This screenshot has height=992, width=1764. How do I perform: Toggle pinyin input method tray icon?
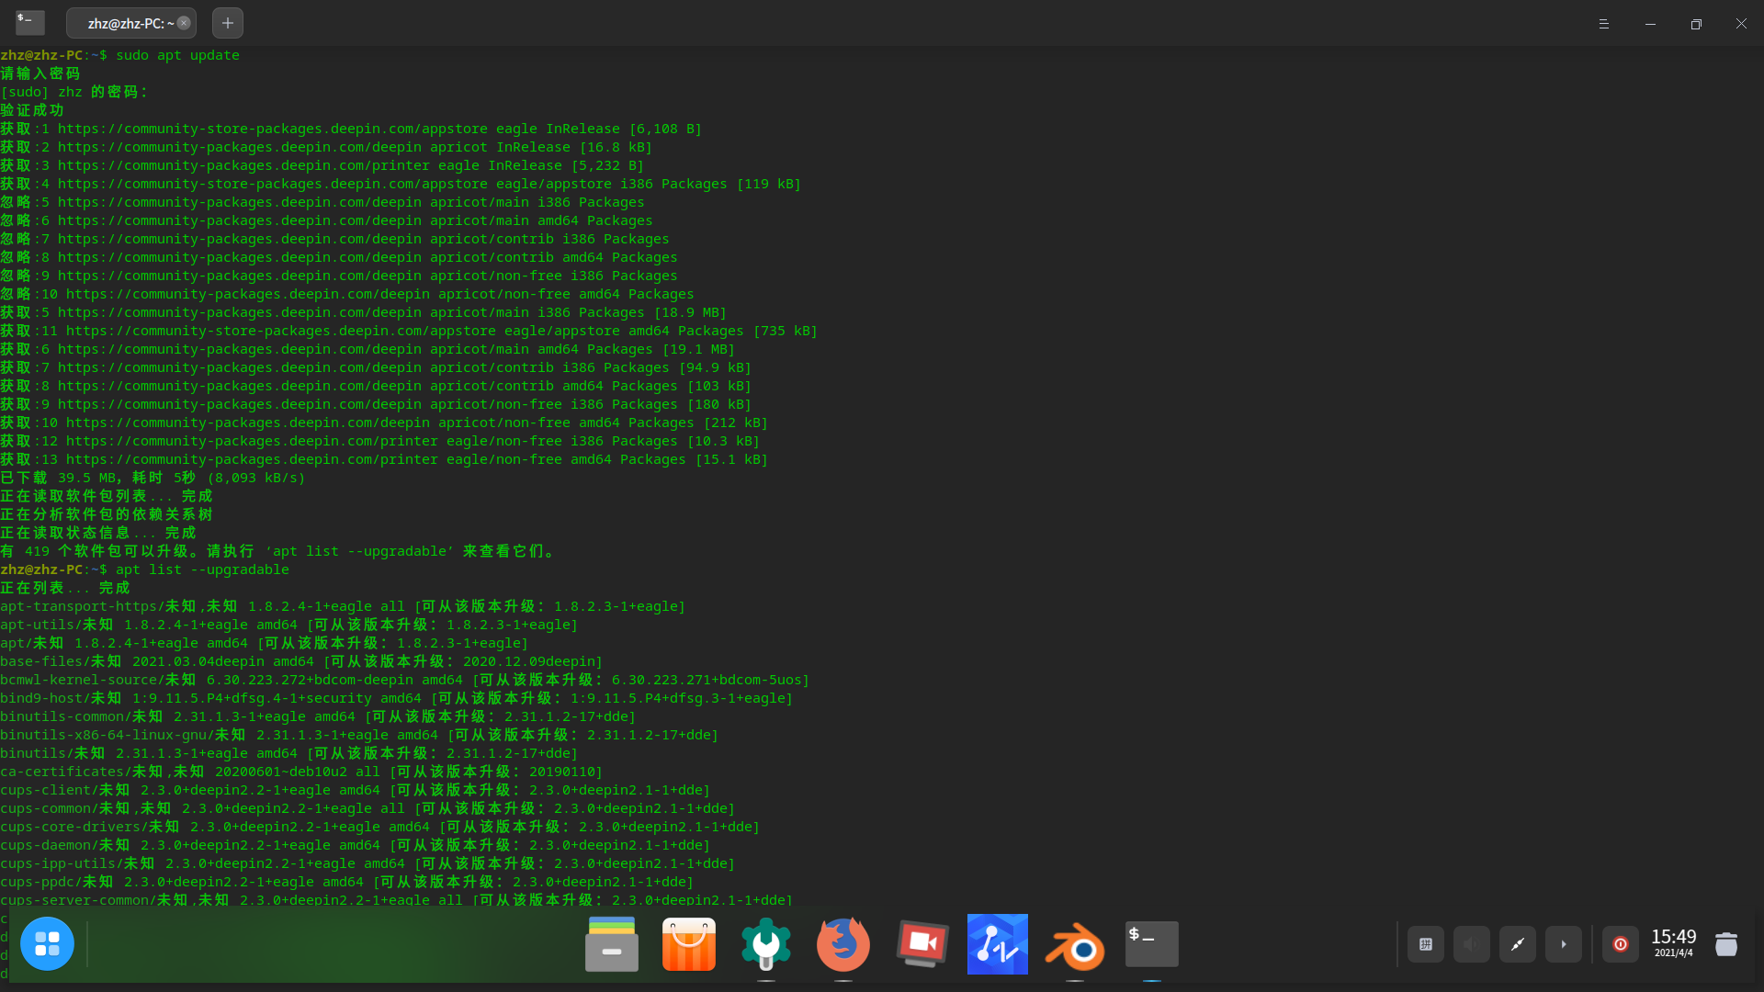1426,944
